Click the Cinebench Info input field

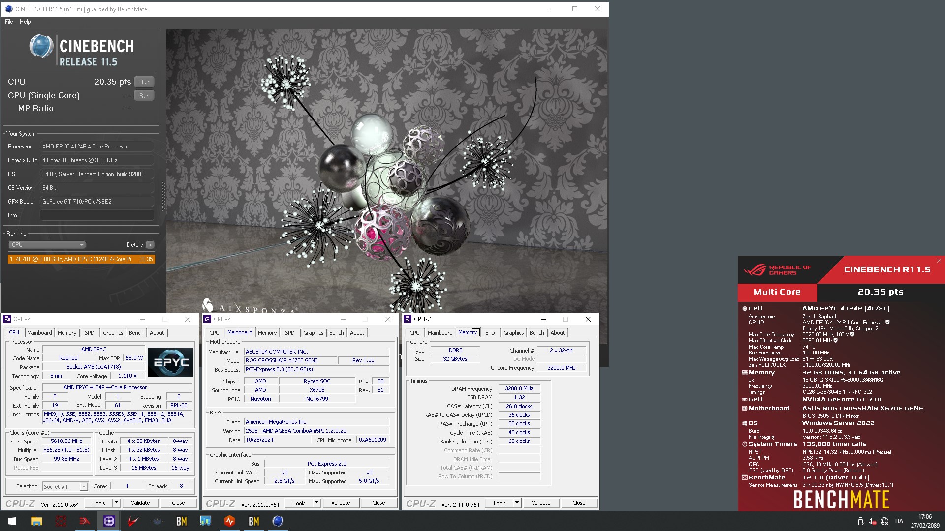(97, 215)
